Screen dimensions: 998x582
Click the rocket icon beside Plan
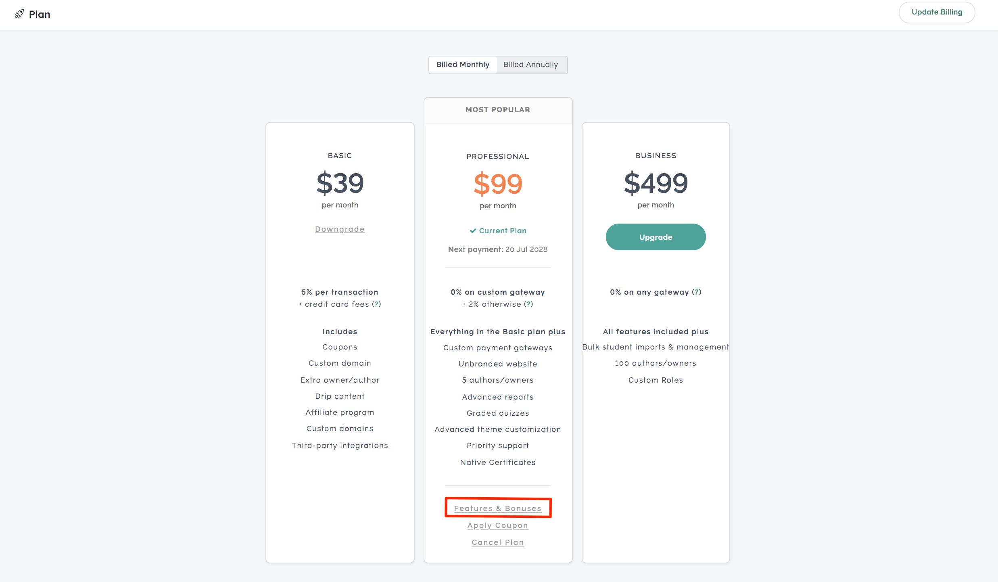click(19, 14)
